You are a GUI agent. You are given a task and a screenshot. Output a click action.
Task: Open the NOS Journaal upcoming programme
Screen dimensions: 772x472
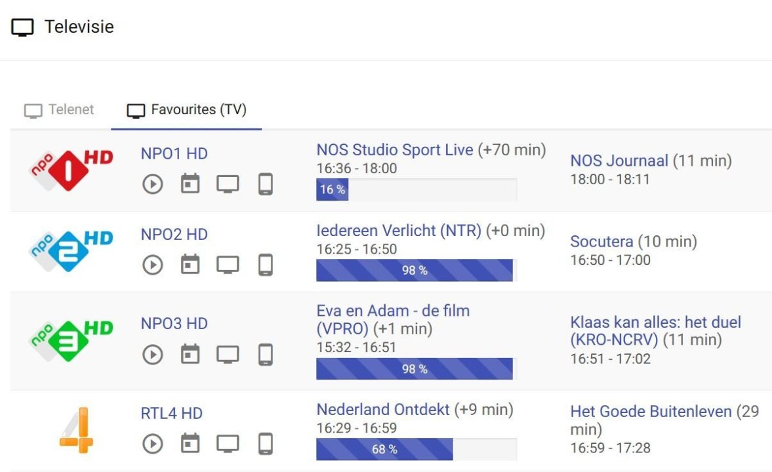[619, 161]
